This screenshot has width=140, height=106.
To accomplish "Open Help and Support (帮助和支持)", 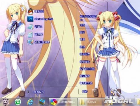I will [x=86, y=83].
